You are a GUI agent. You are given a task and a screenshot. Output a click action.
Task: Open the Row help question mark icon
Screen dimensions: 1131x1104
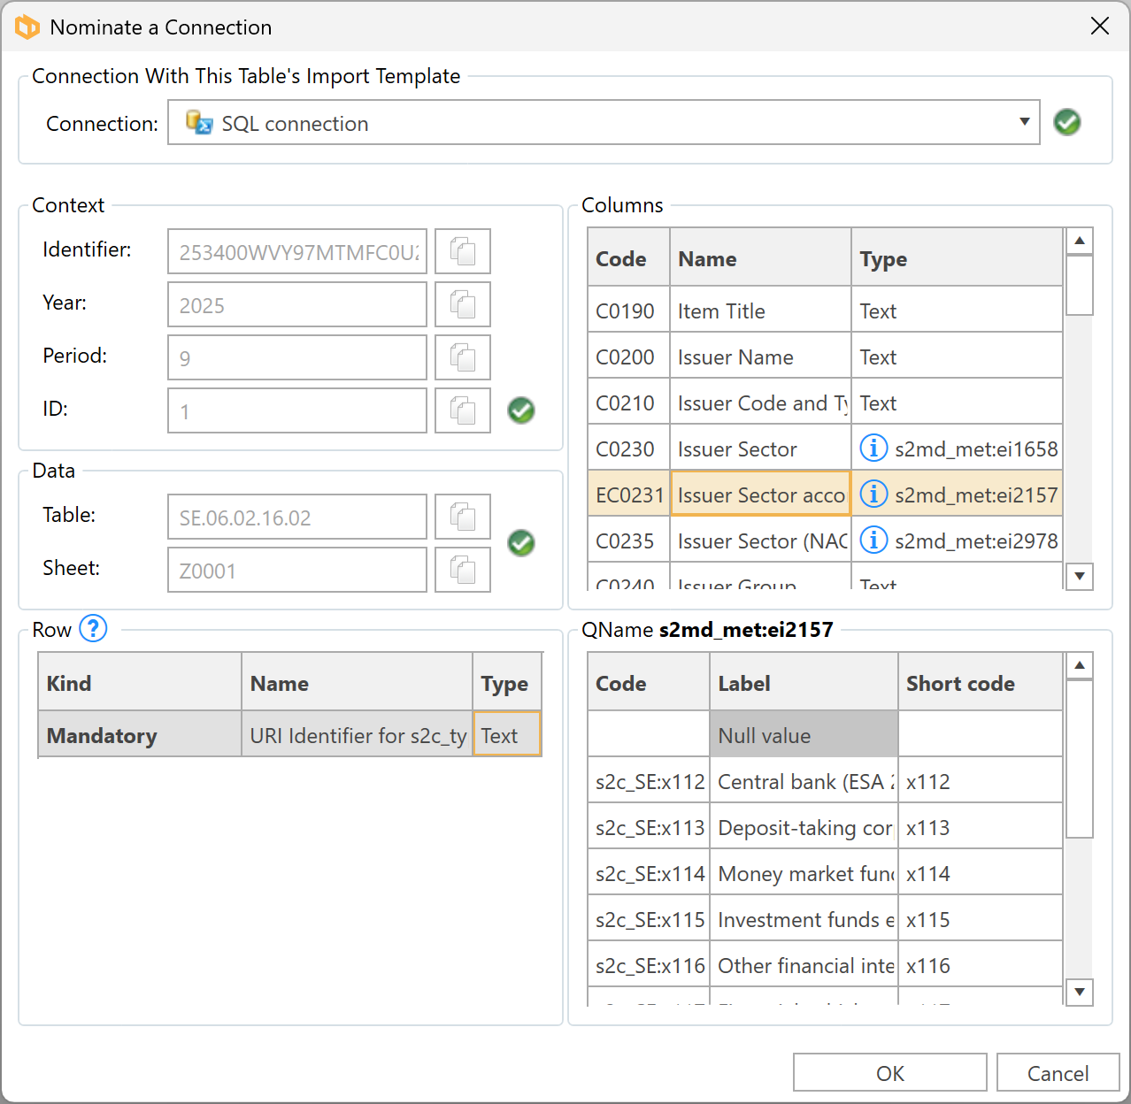pyautogui.click(x=93, y=629)
